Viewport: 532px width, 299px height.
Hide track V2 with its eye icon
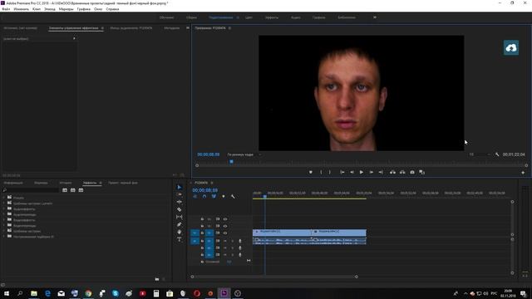click(225, 226)
